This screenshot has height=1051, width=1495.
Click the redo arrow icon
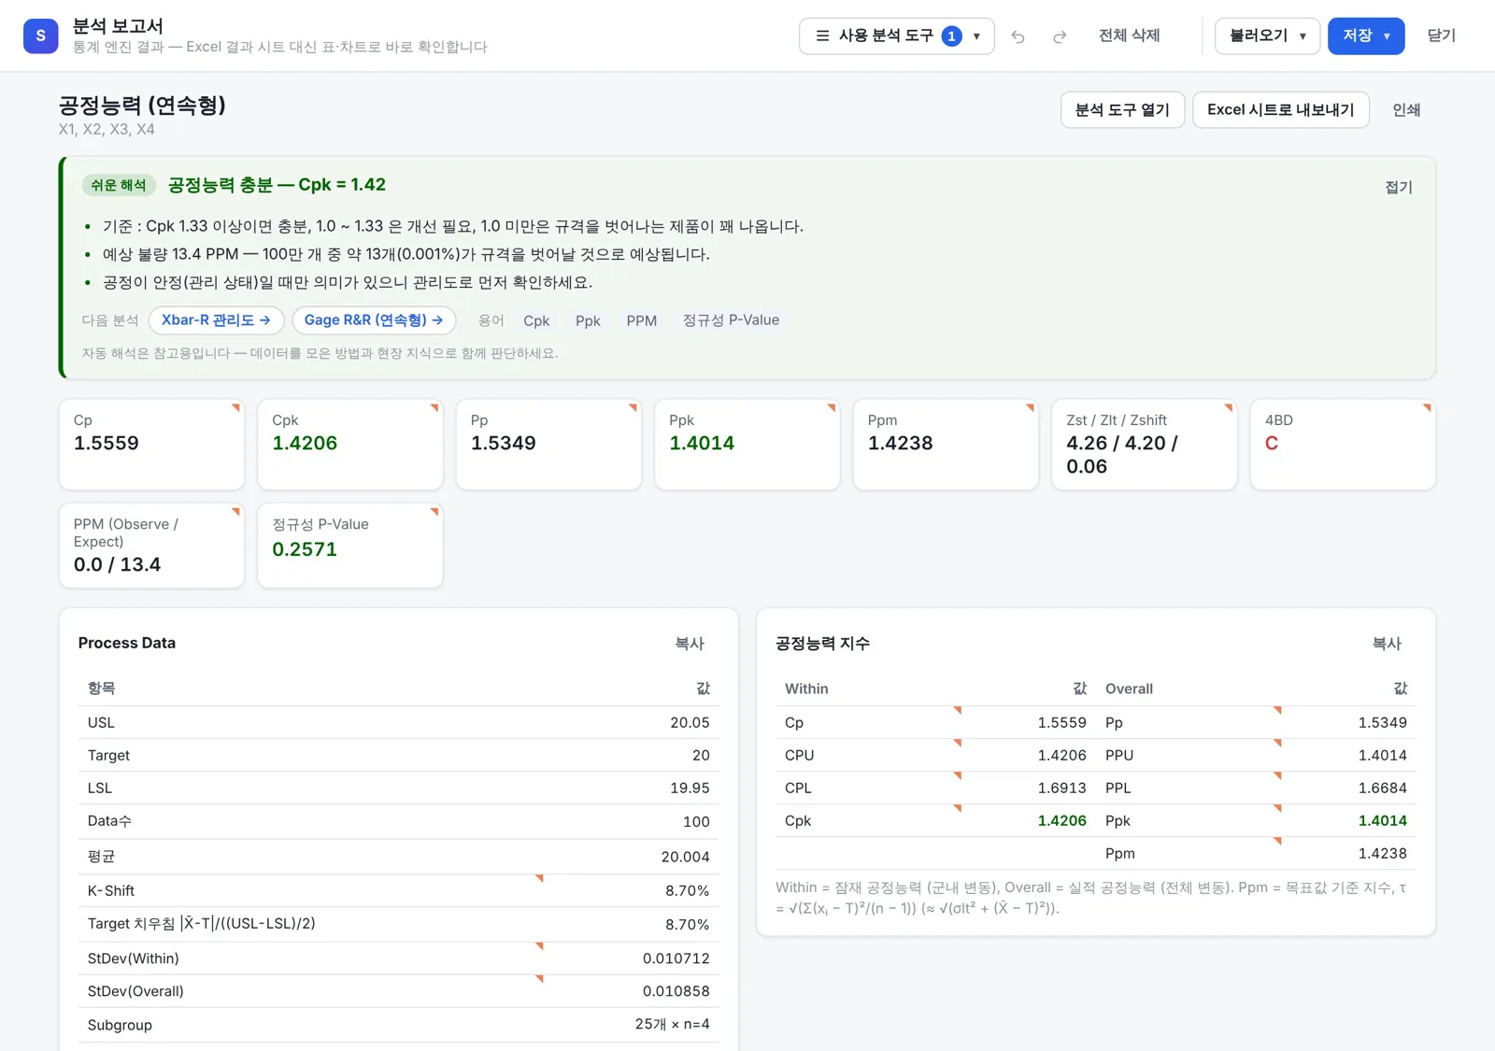click(x=1060, y=36)
